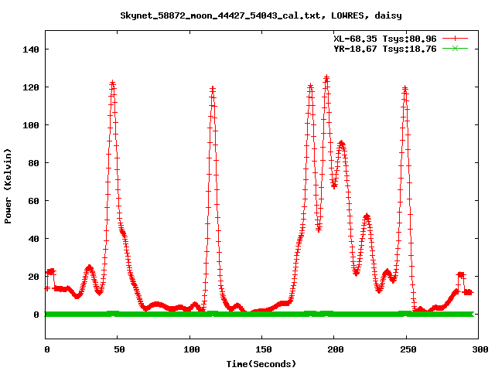Click the 150 tick label on x-axis
The width and height of the screenshot is (495, 371).
pos(262,350)
